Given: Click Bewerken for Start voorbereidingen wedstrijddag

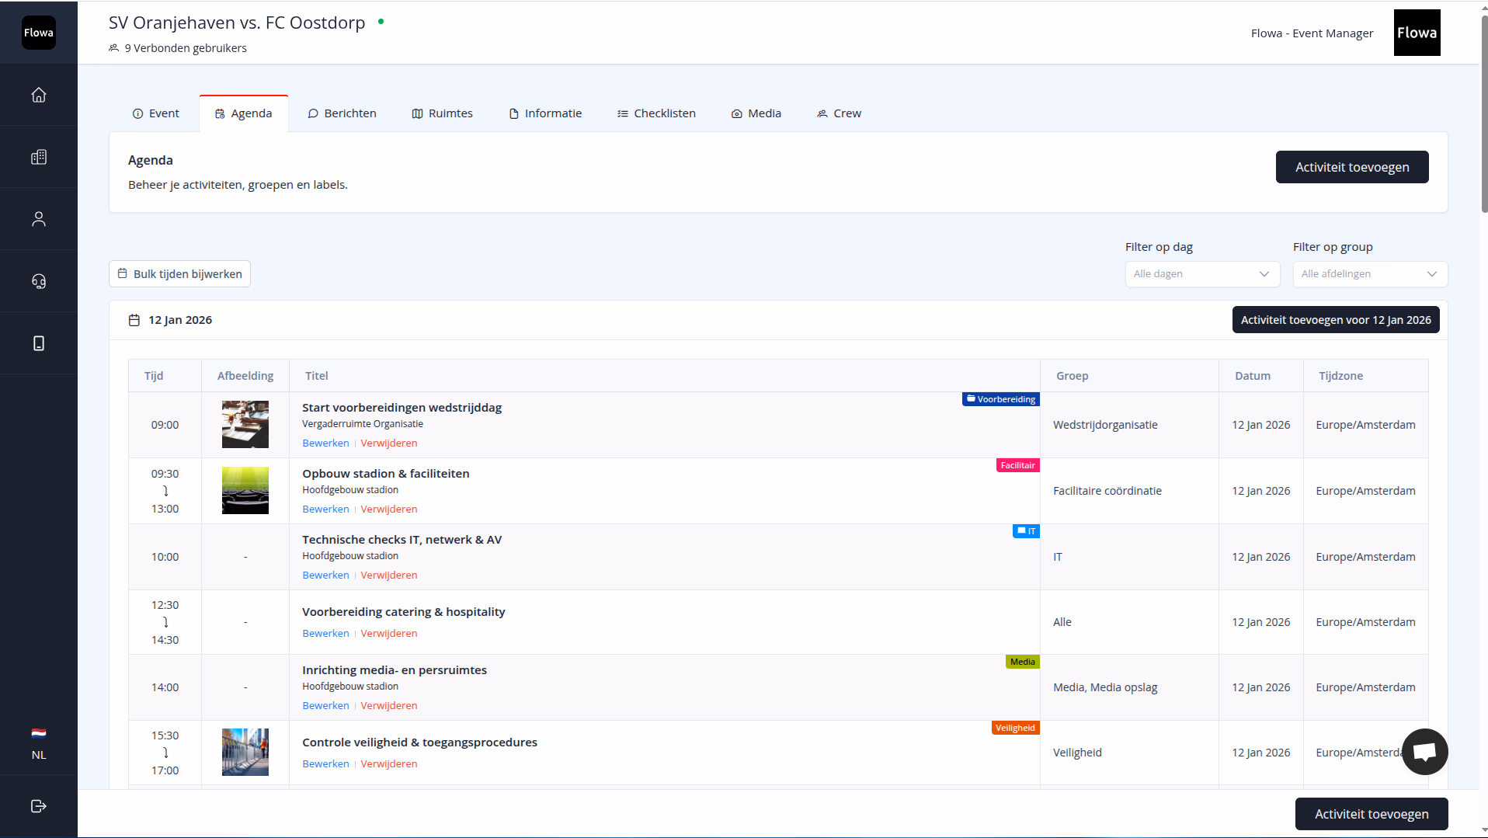Looking at the screenshot, I should [x=325, y=443].
